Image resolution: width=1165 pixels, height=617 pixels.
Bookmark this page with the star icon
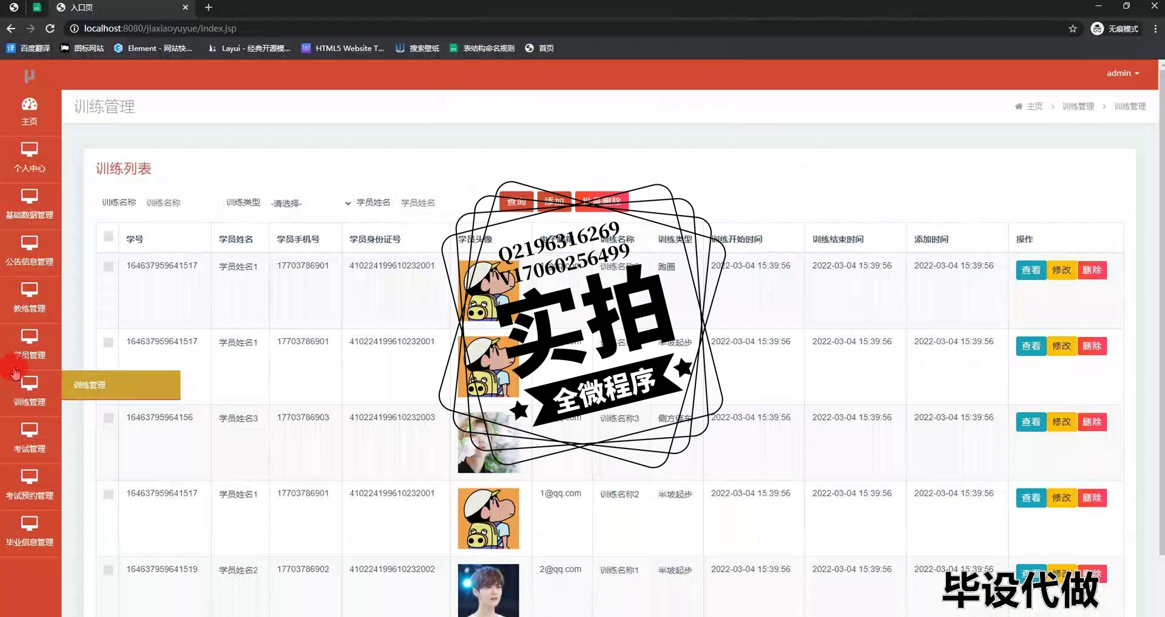(x=1073, y=28)
